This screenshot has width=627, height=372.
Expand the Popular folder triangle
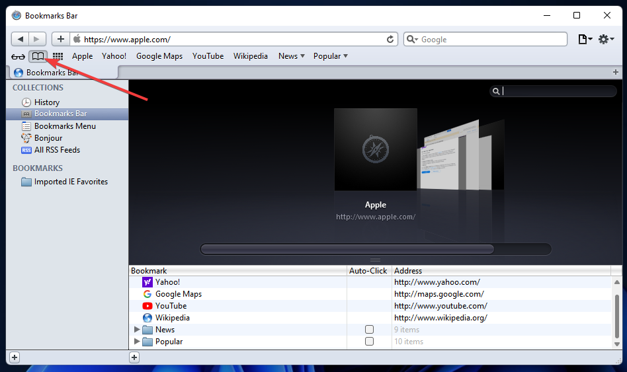point(137,342)
